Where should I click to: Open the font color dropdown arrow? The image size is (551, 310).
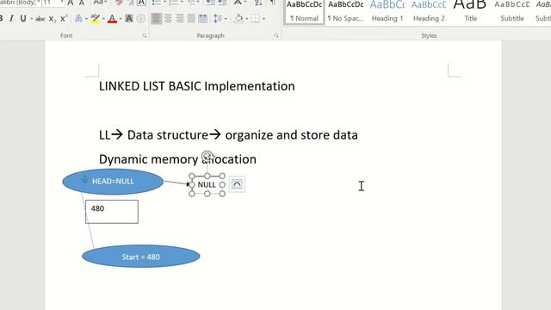[121, 19]
